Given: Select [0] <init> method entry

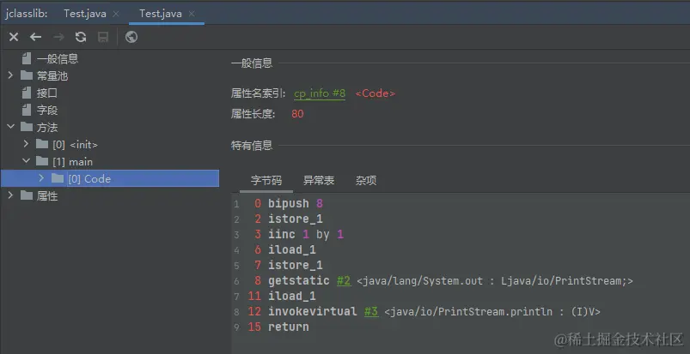Looking at the screenshot, I should pos(76,145).
